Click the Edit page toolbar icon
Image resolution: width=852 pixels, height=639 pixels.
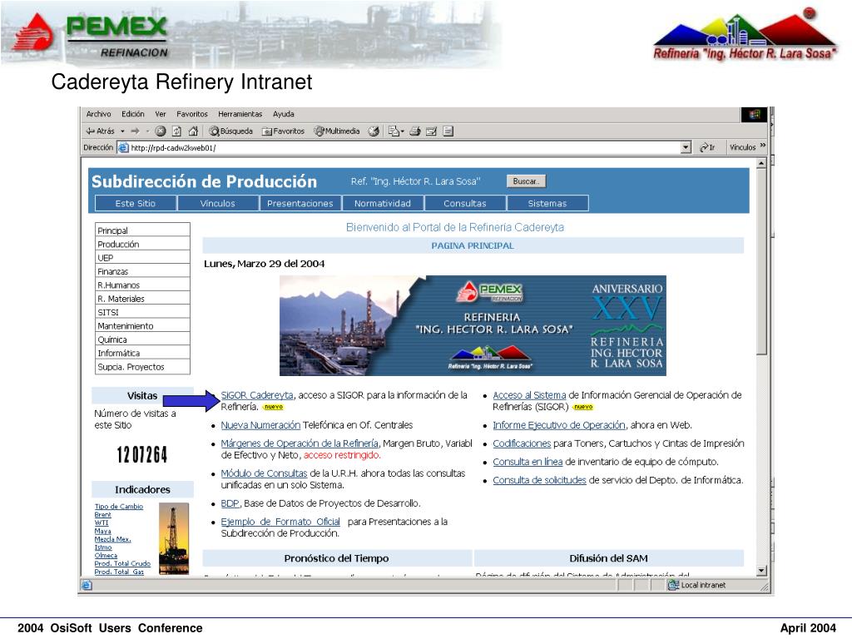click(x=432, y=131)
